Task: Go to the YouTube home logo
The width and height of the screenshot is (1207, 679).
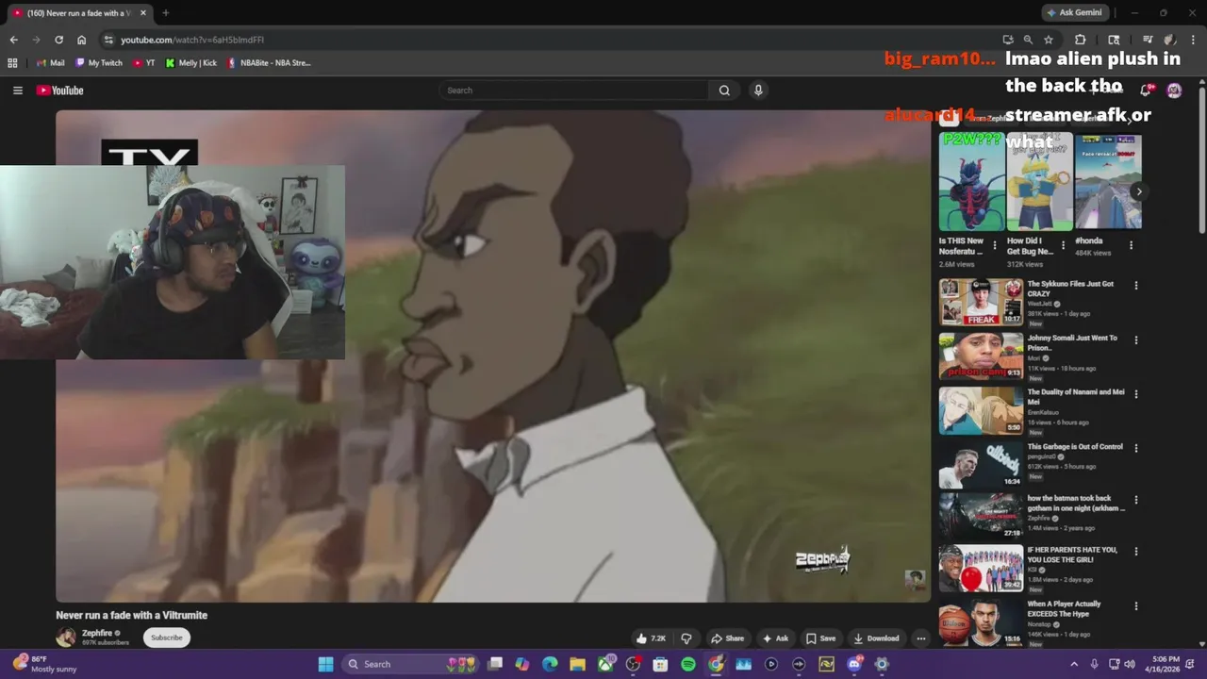Action: click(60, 91)
